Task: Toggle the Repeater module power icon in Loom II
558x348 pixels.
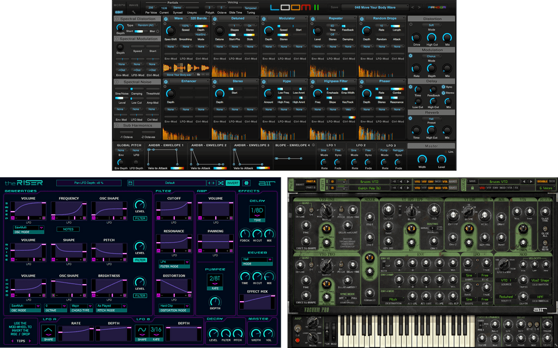Action: click(x=313, y=19)
